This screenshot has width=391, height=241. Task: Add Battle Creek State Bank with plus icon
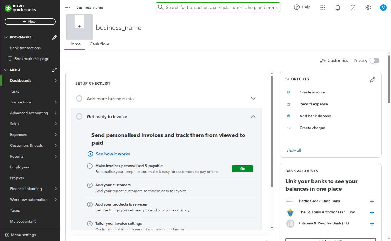372,201
